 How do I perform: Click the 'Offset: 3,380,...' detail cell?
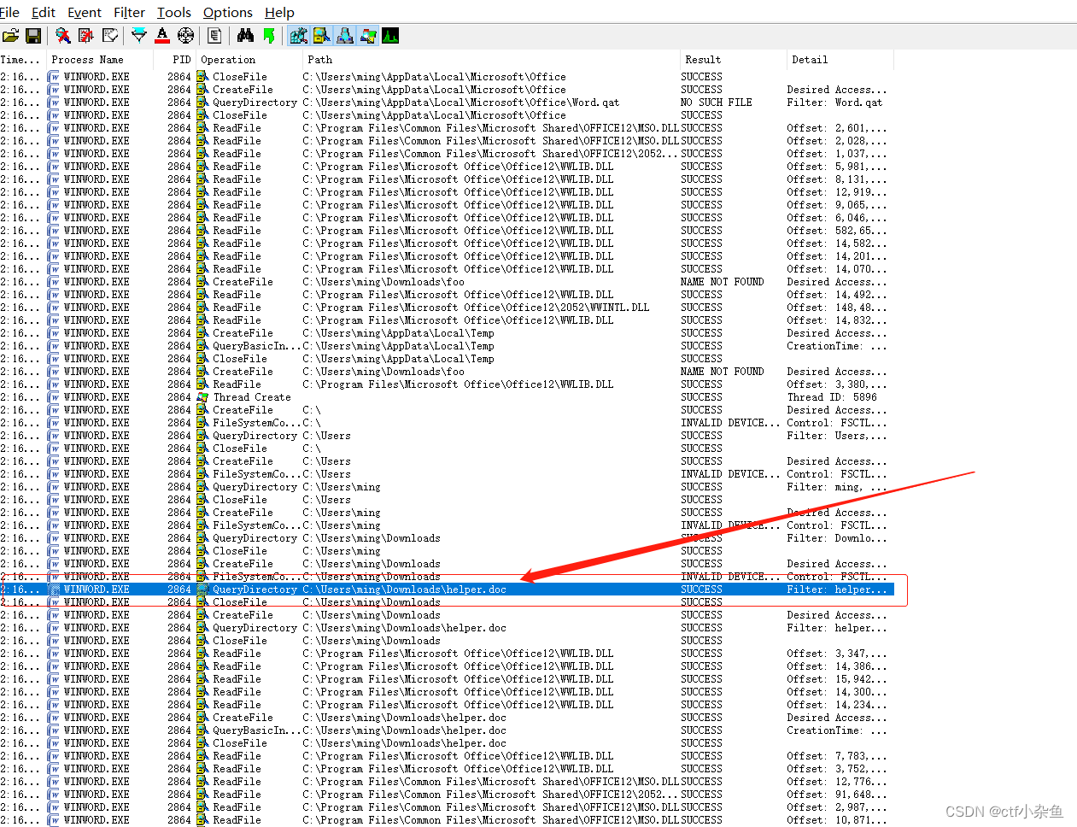(837, 384)
